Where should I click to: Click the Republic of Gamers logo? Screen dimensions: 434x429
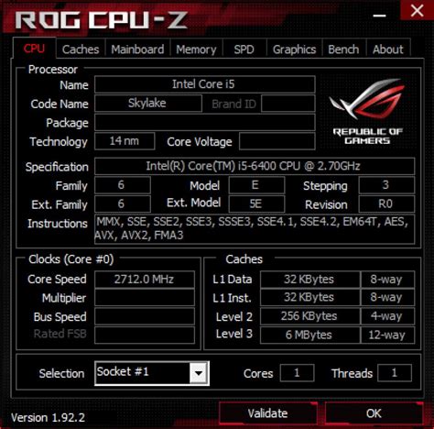tap(367, 112)
